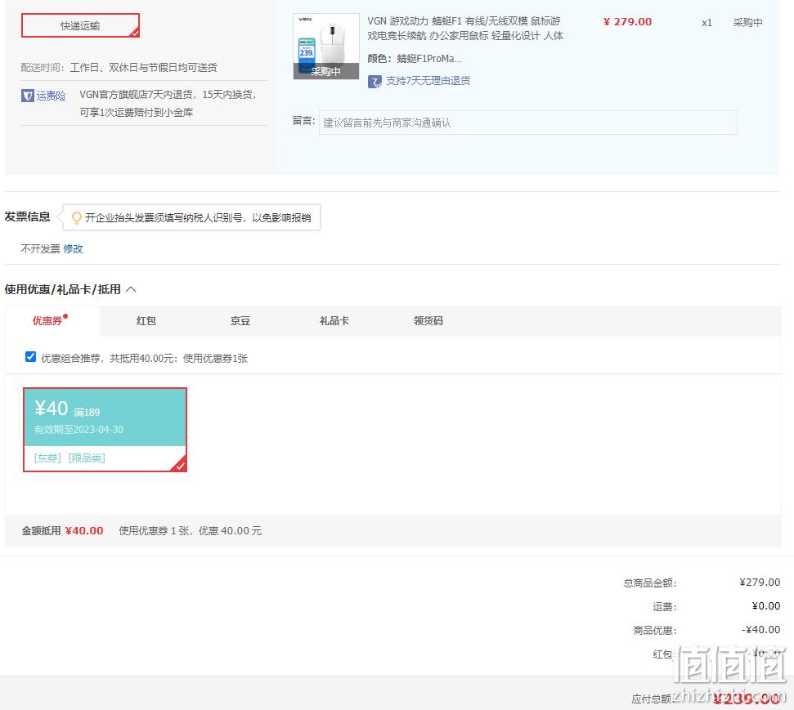Click the 金额抵用 ¥40.00 amount
Image resolution: width=794 pixels, height=710 pixels.
[84, 531]
